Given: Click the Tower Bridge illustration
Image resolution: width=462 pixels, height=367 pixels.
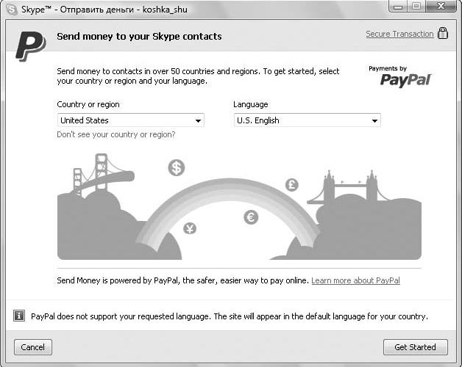Looking at the screenshot, I should pyautogui.click(x=348, y=188).
